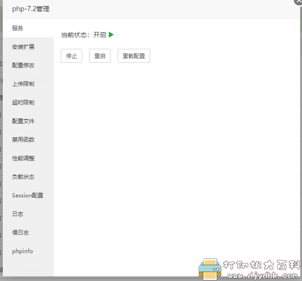Click the php-7.2管理 dialog title
The height and width of the screenshot is (281, 302).
click(x=31, y=9)
